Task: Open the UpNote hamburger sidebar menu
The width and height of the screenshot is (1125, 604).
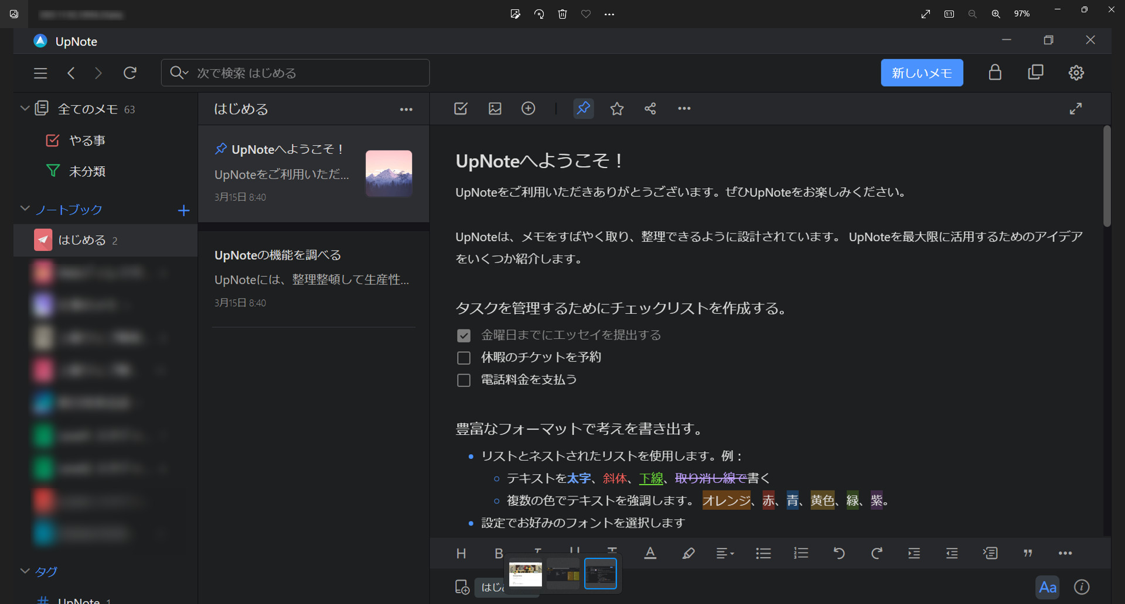Action: click(40, 73)
